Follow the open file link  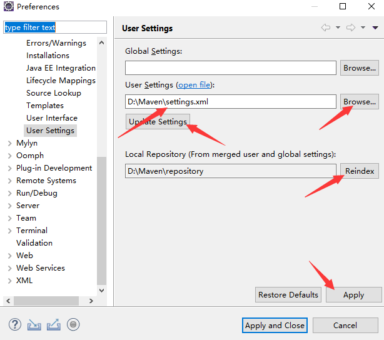[x=195, y=85]
